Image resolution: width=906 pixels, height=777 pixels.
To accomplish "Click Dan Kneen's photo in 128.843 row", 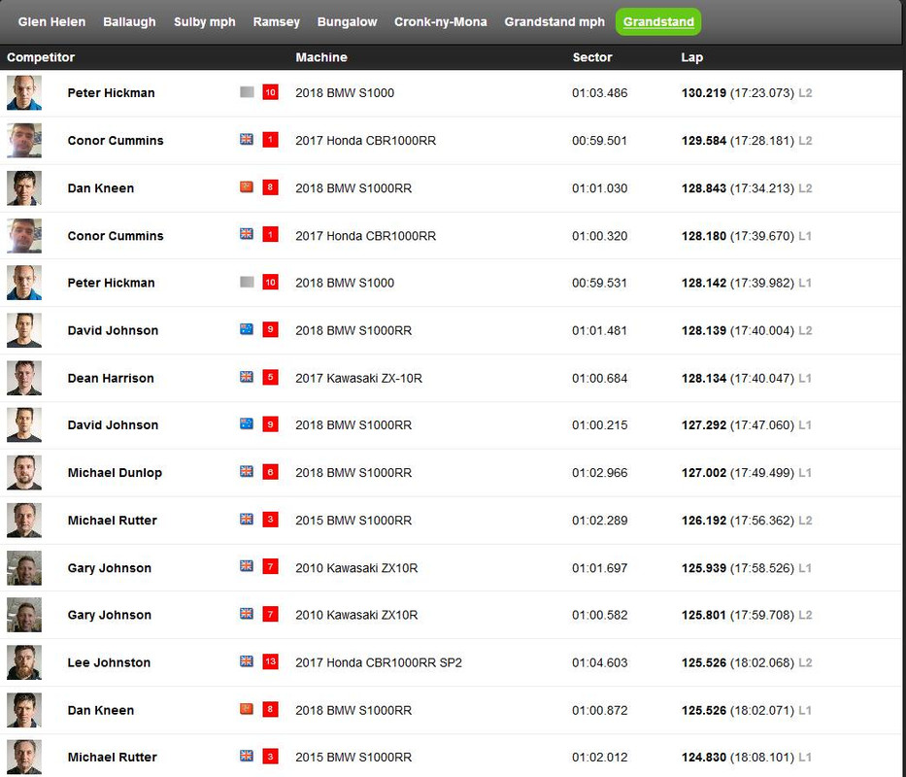I will tap(24, 187).
